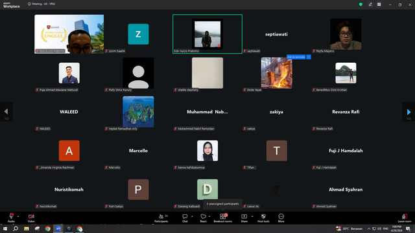415x233 pixels.
Task: Expand share options arrow beside Share
Action: tap(252, 216)
